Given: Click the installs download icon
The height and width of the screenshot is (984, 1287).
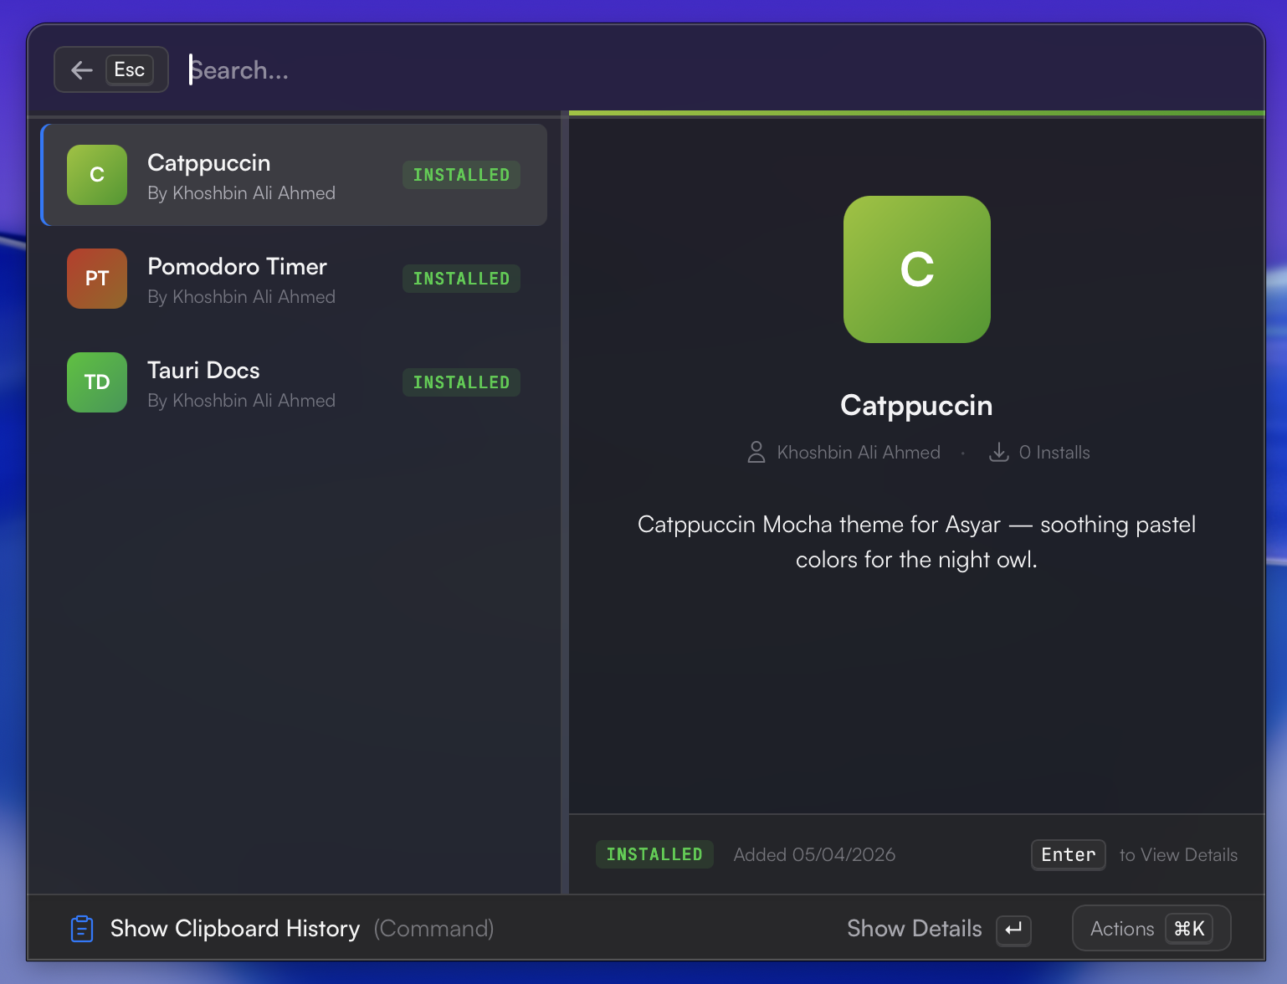Looking at the screenshot, I should pyautogui.click(x=999, y=453).
